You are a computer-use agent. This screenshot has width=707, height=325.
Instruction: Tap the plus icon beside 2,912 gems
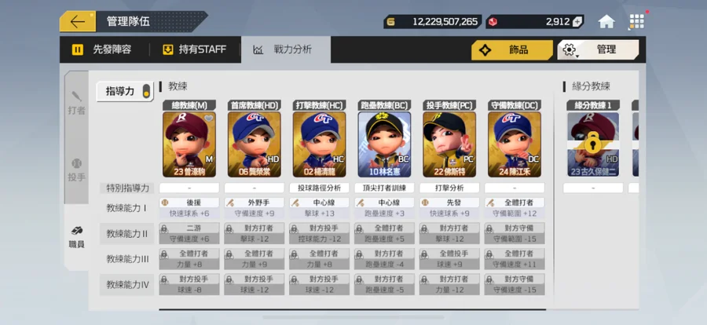coord(577,22)
